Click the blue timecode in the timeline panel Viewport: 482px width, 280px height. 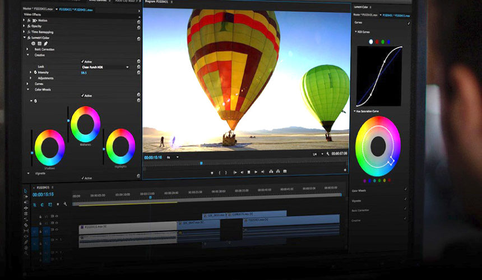click(x=43, y=194)
